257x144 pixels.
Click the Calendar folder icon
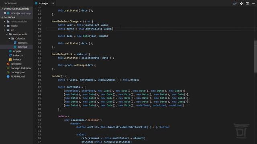12,38
